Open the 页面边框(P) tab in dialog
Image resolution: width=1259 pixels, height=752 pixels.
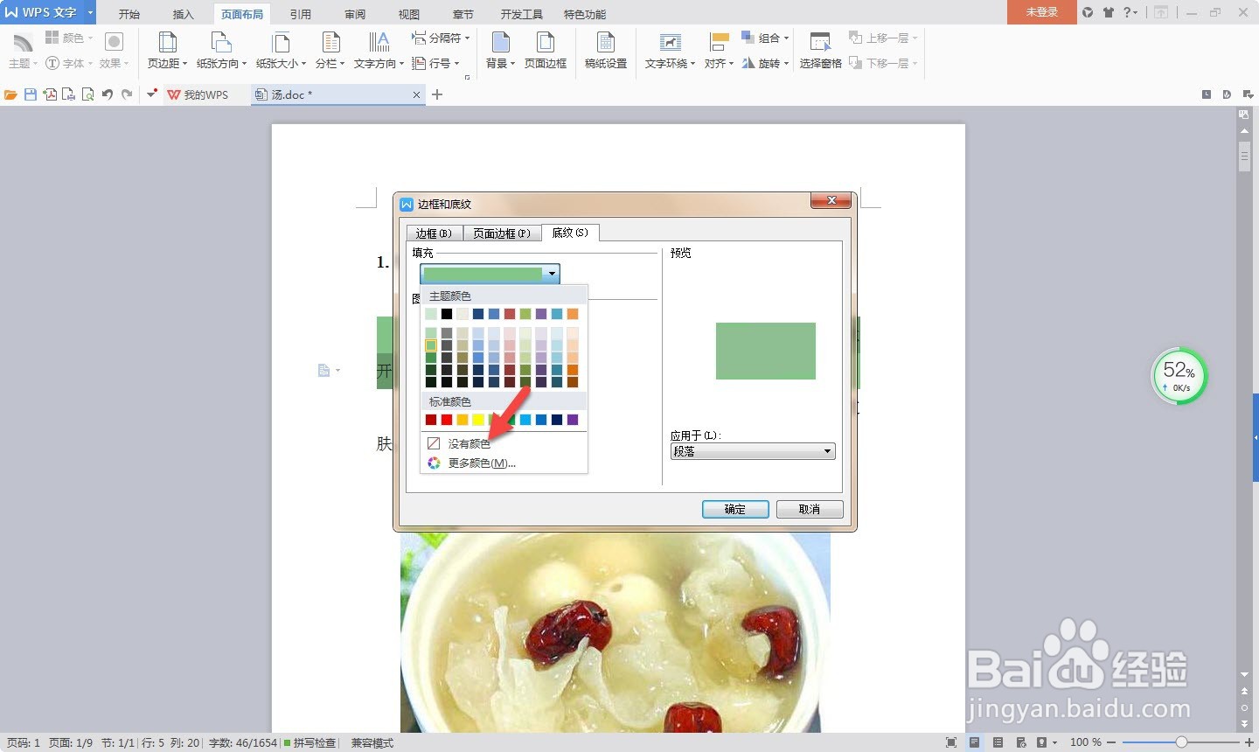pyautogui.click(x=502, y=233)
